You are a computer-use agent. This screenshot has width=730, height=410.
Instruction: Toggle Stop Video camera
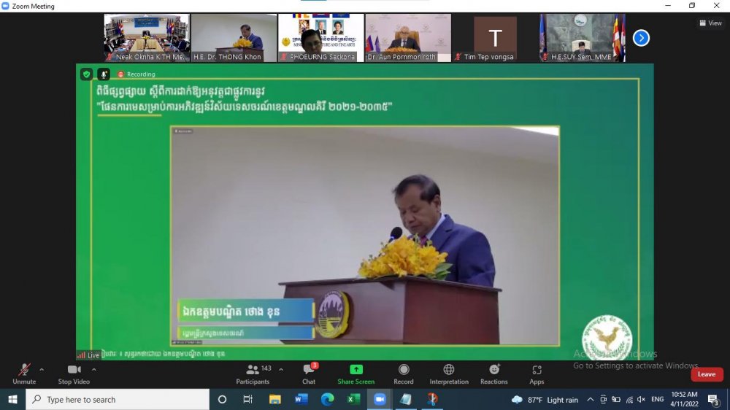coord(74,374)
